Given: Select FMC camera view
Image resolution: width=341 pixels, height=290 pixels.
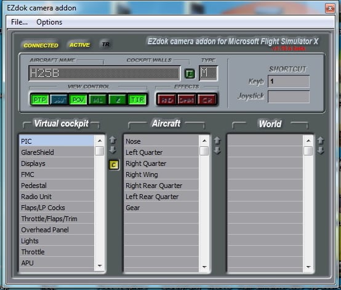Looking at the screenshot, I should 57,174.
